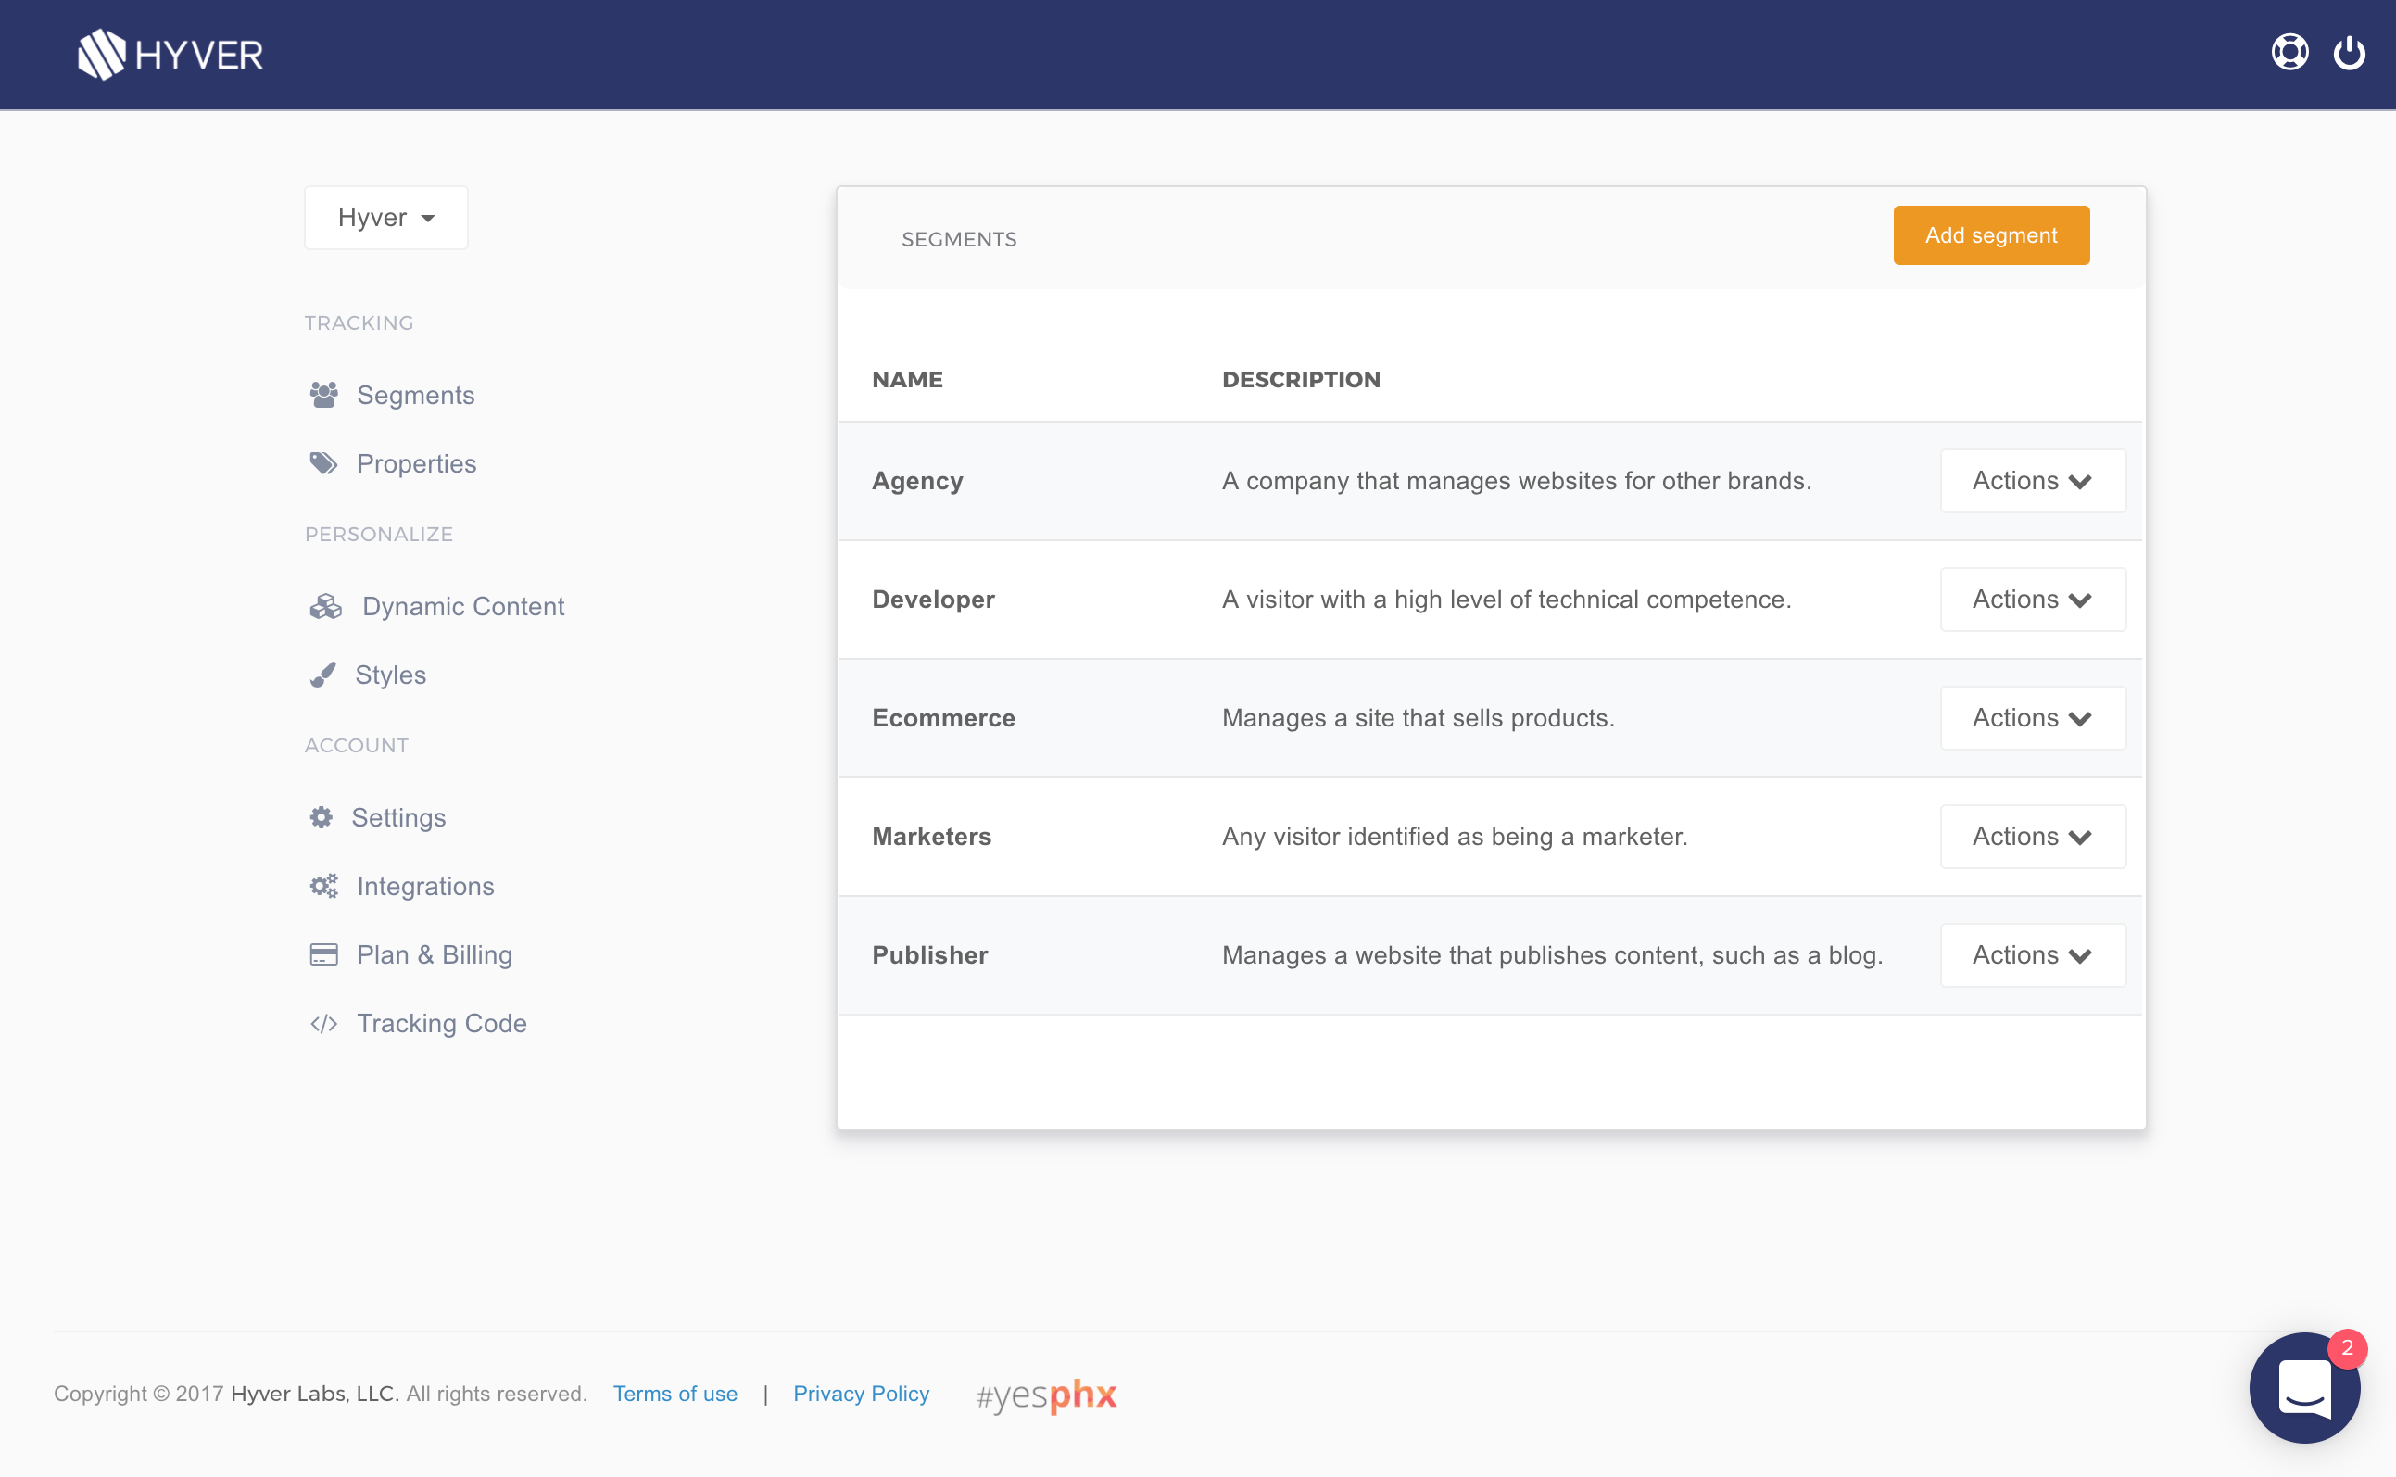
Task: Click the Settings gear icon
Action: pyautogui.click(x=322, y=817)
